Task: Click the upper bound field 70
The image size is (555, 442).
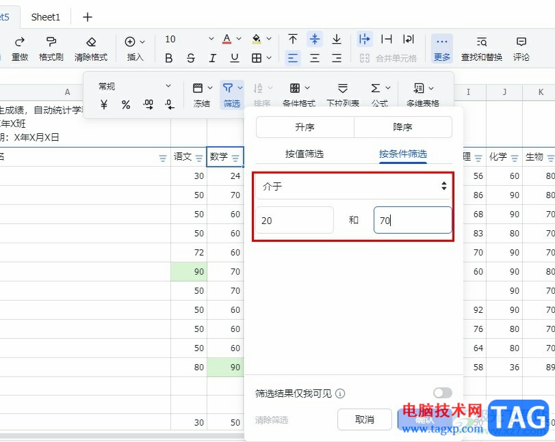Action: point(413,220)
